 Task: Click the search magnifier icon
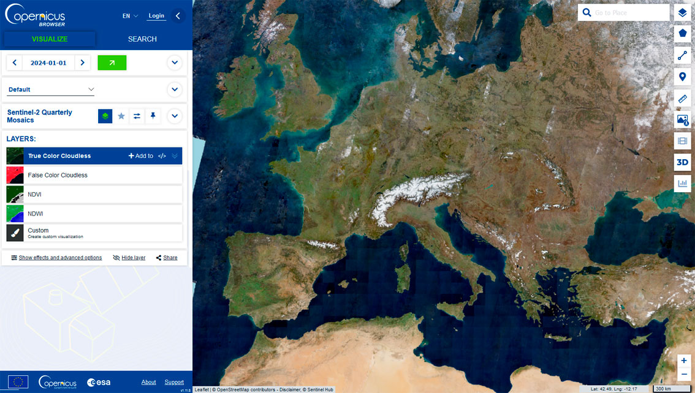[587, 13]
